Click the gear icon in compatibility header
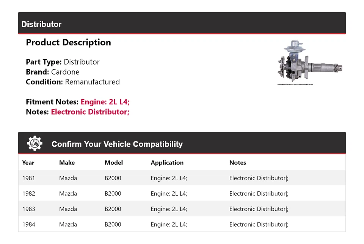 [x=35, y=143]
